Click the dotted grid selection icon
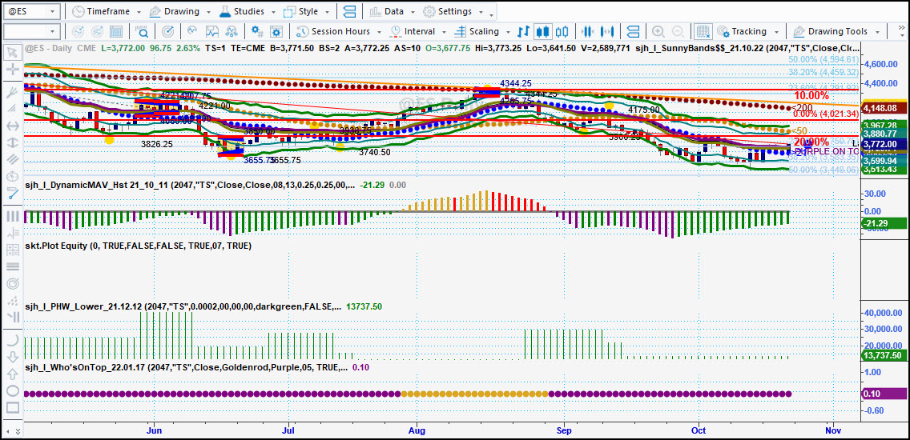Viewport: 910px width, 440px height. (x=703, y=31)
